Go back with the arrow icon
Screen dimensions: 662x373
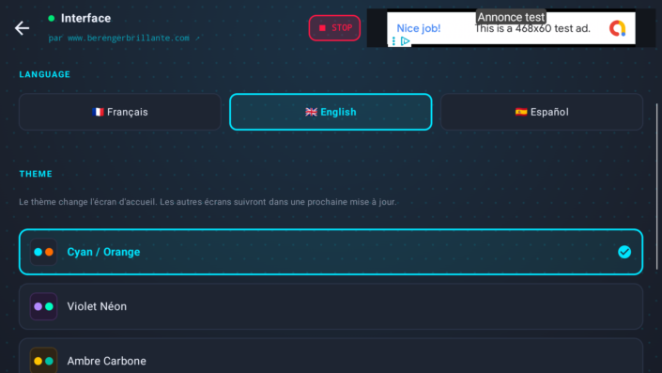coord(22,28)
